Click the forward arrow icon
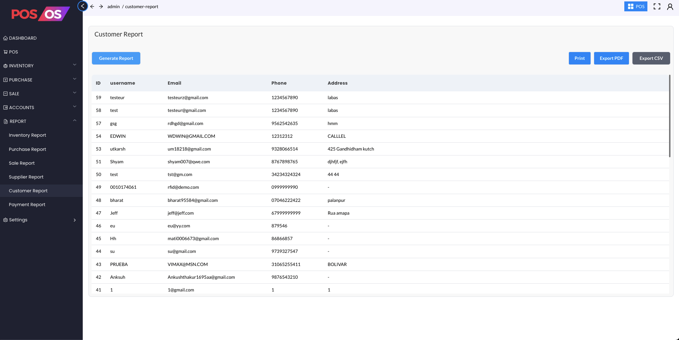Image resolution: width=679 pixels, height=340 pixels. (x=101, y=6)
